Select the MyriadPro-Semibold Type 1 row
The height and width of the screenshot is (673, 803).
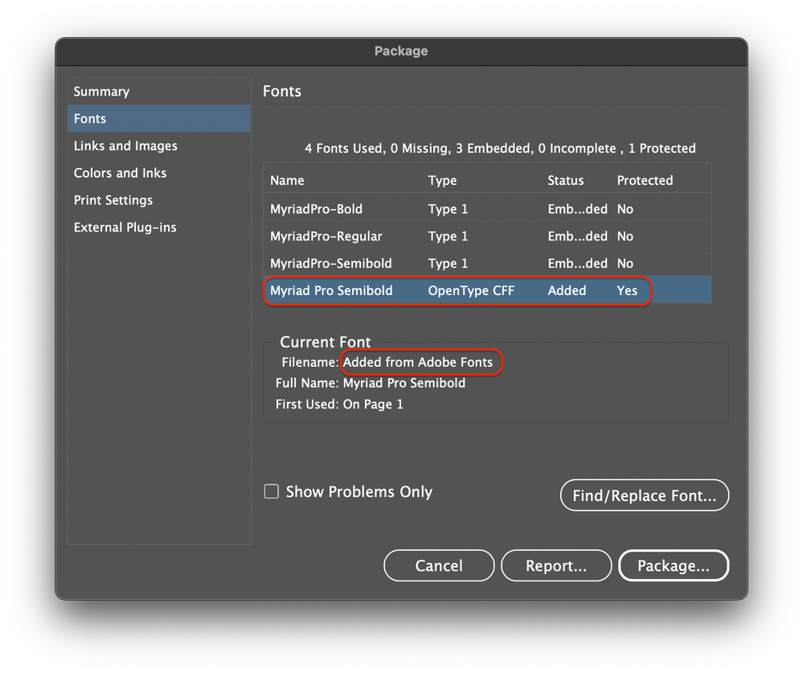(x=488, y=263)
